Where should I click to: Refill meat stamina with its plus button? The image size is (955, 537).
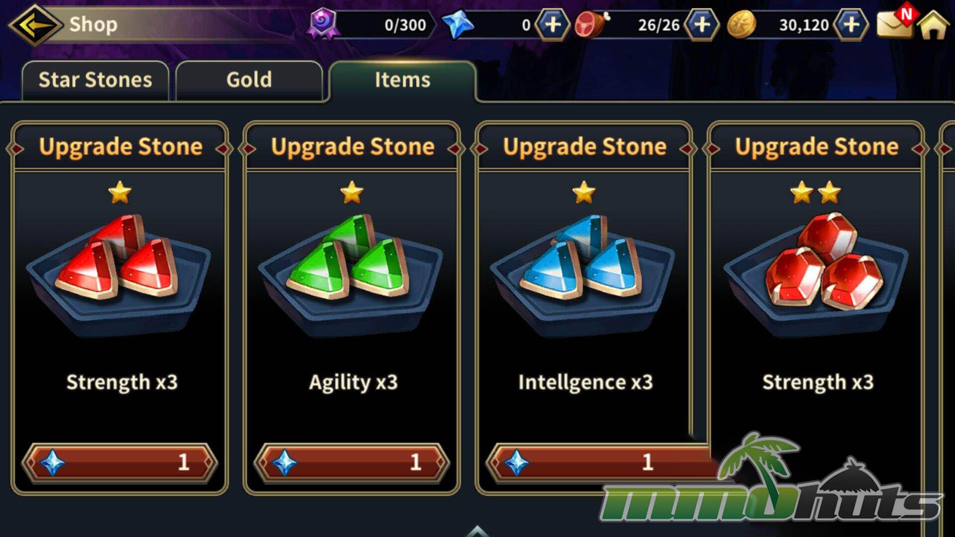pyautogui.click(x=701, y=24)
